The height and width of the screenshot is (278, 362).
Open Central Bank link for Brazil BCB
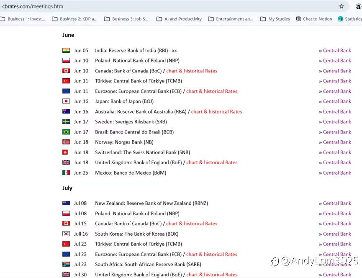pyautogui.click(x=337, y=132)
